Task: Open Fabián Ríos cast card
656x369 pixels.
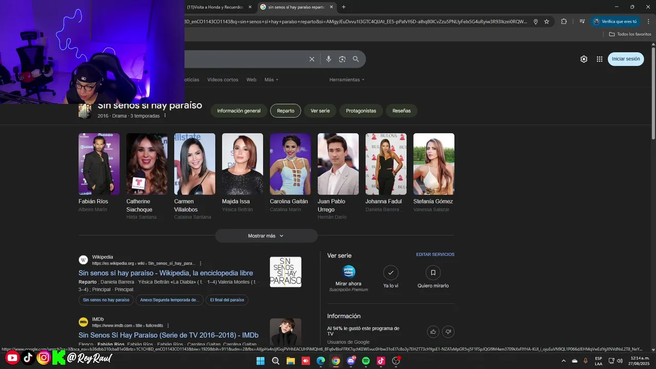Action: pyautogui.click(x=99, y=173)
